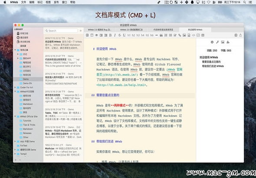Insert a file attachment icon in toolbar
Image resolution: width=256 pixels, height=178 pixels.
pyautogui.click(x=189, y=35)
